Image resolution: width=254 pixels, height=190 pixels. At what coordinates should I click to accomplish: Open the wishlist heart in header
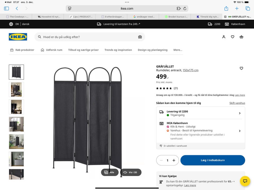coord(233,37)
